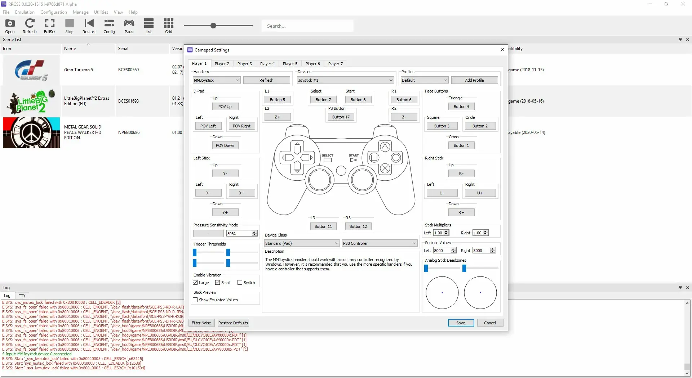Open the Utilities menu
This screenshot has height=378, width=692.
point(101,12)
